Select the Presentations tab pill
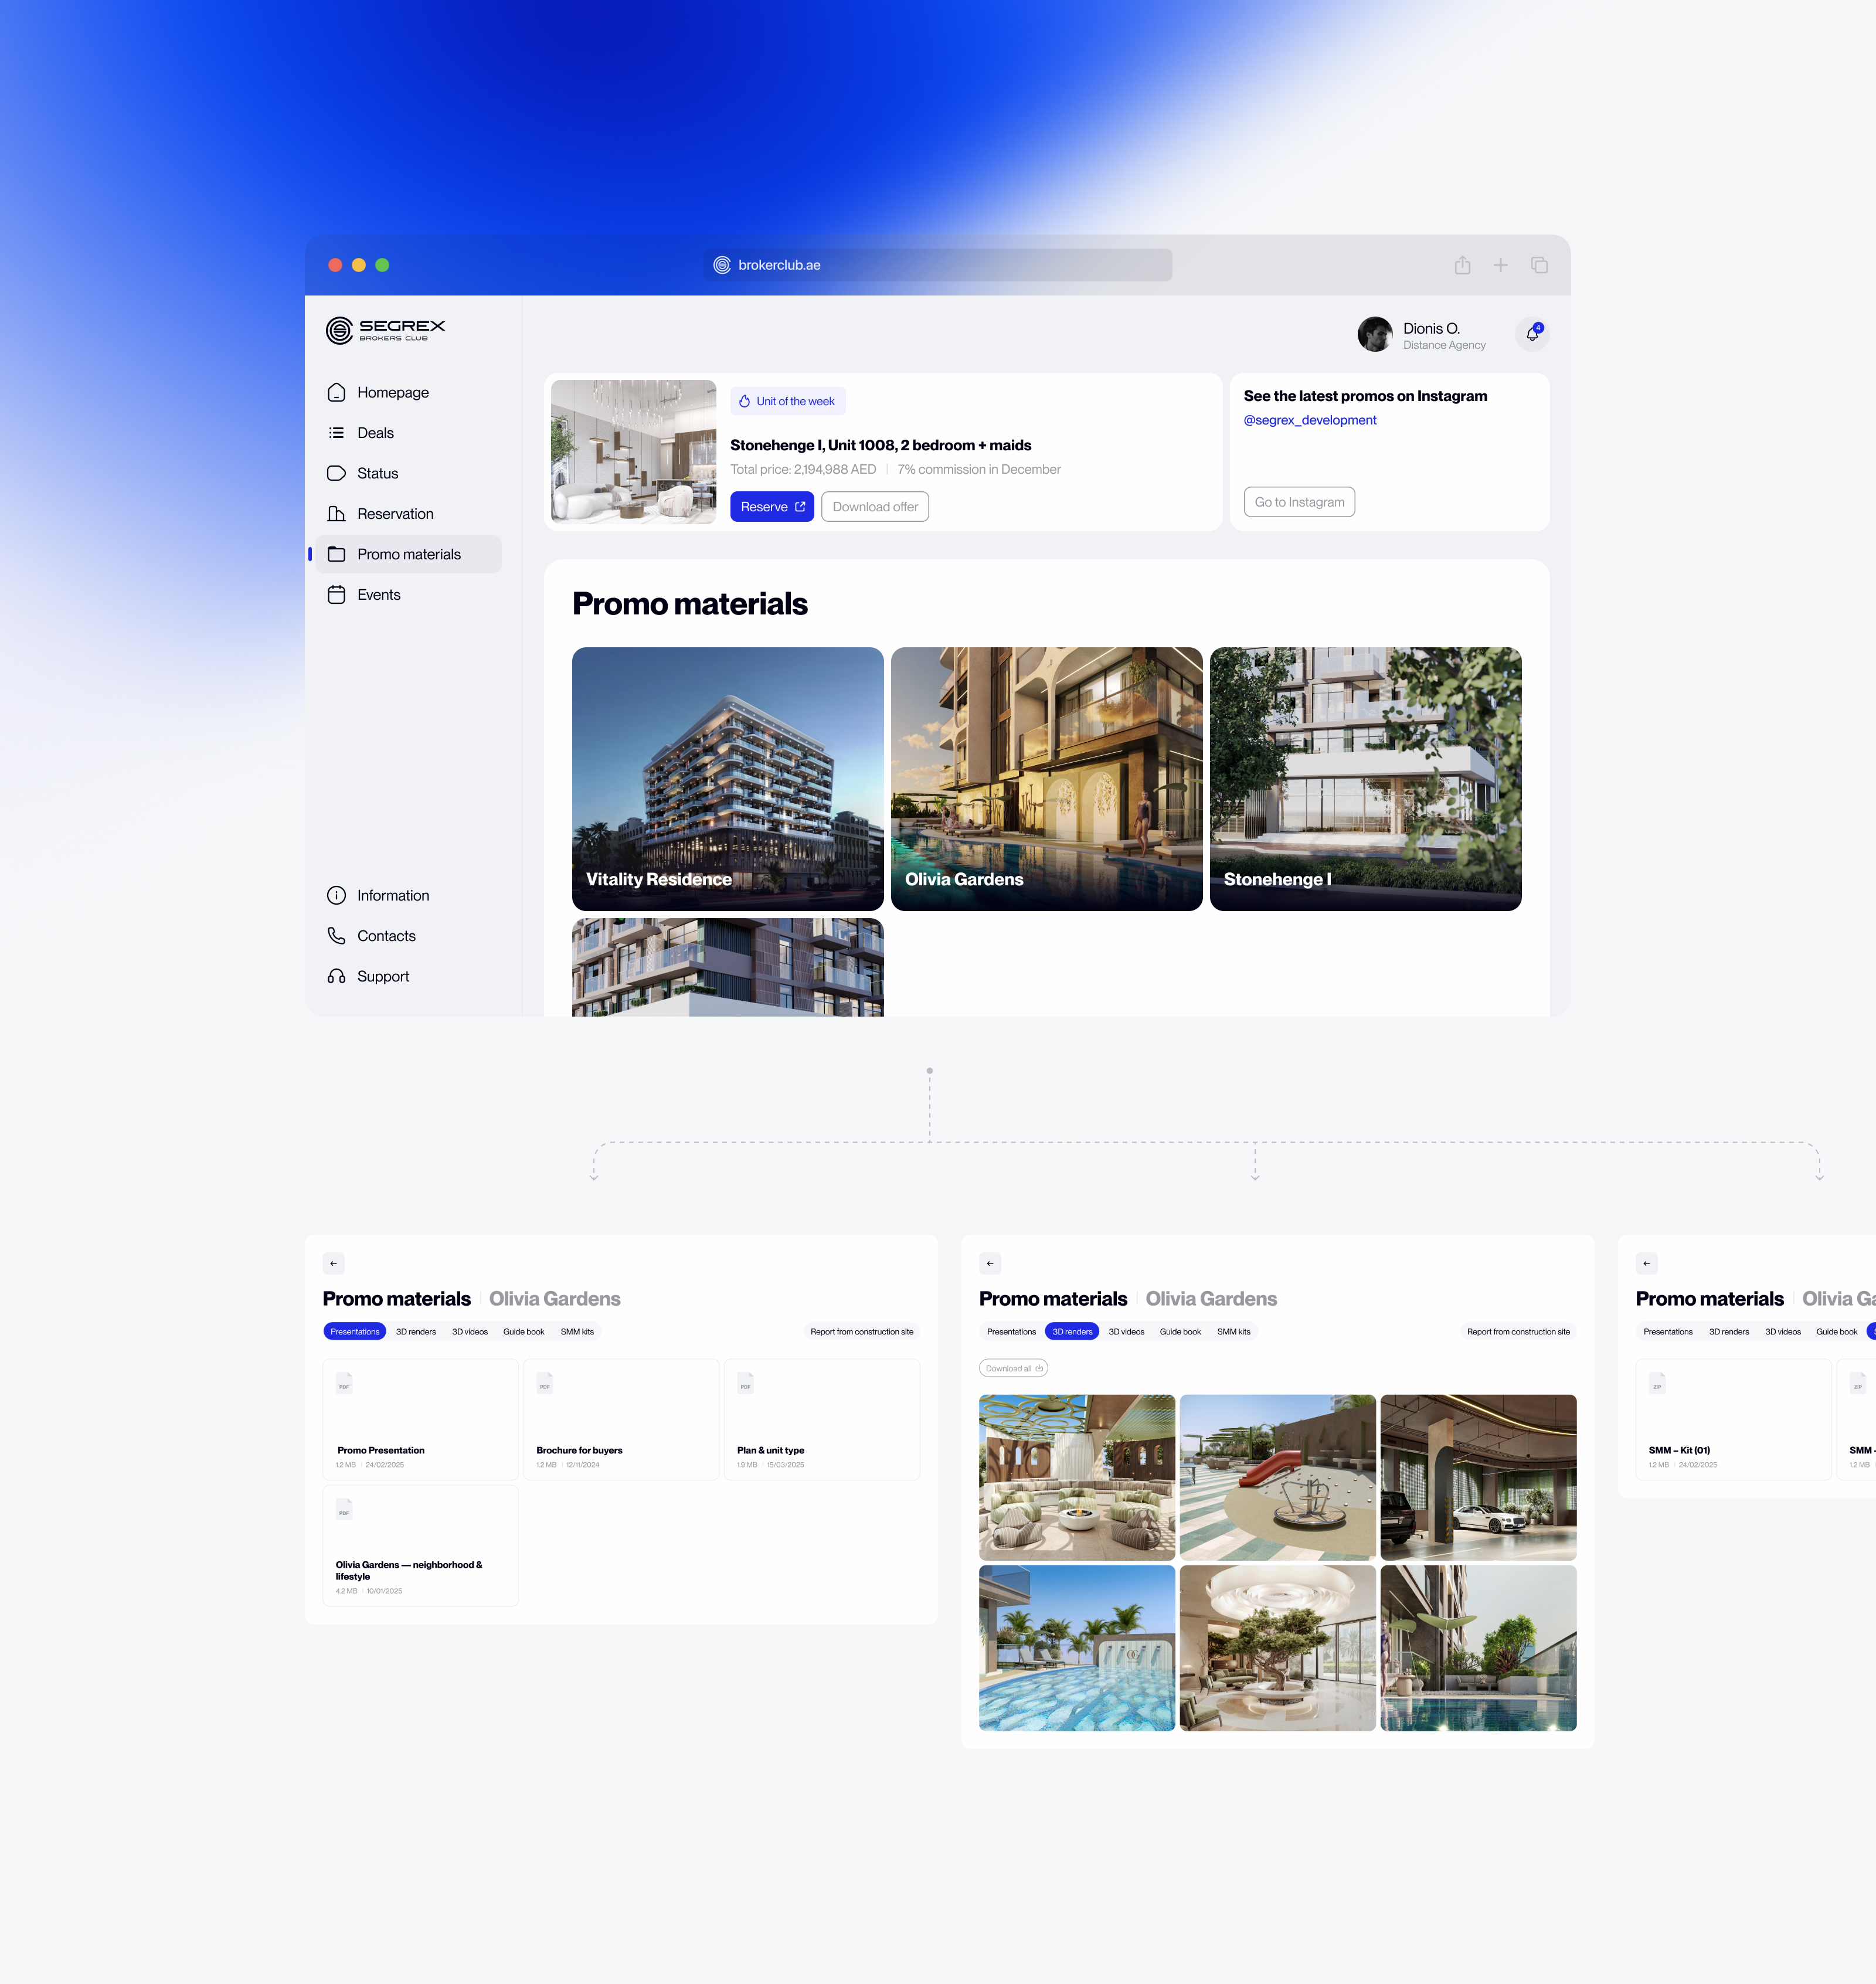Image resolution: width=1876 pixels, height=1984 pixels. 355,1331
